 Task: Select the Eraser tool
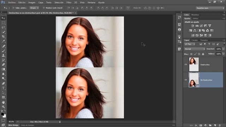pos(3,65)
